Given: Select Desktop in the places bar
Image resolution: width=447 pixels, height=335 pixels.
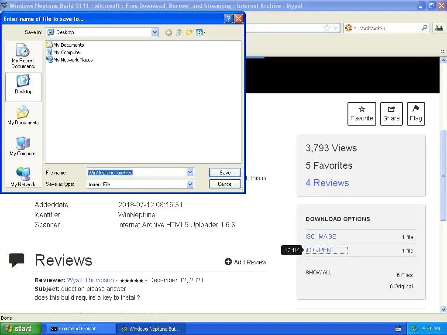Looking at the screenshot, I should click(x=24, y=87).
